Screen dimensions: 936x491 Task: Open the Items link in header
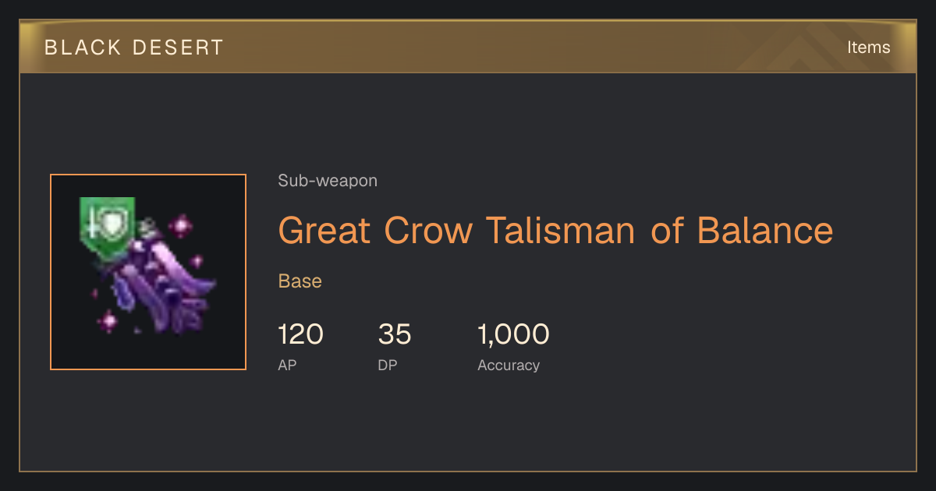tap(868, 48)
